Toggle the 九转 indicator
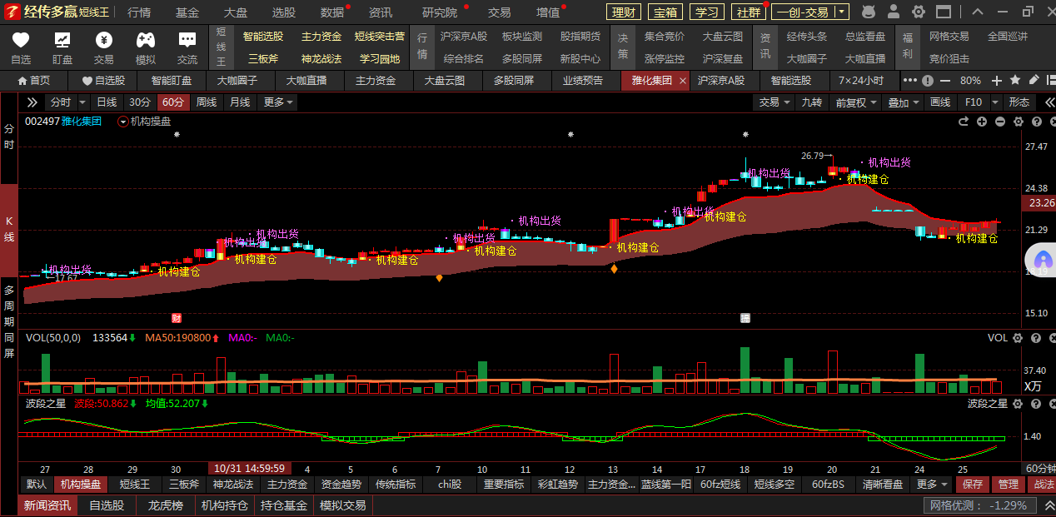 [x=812, y=102]
